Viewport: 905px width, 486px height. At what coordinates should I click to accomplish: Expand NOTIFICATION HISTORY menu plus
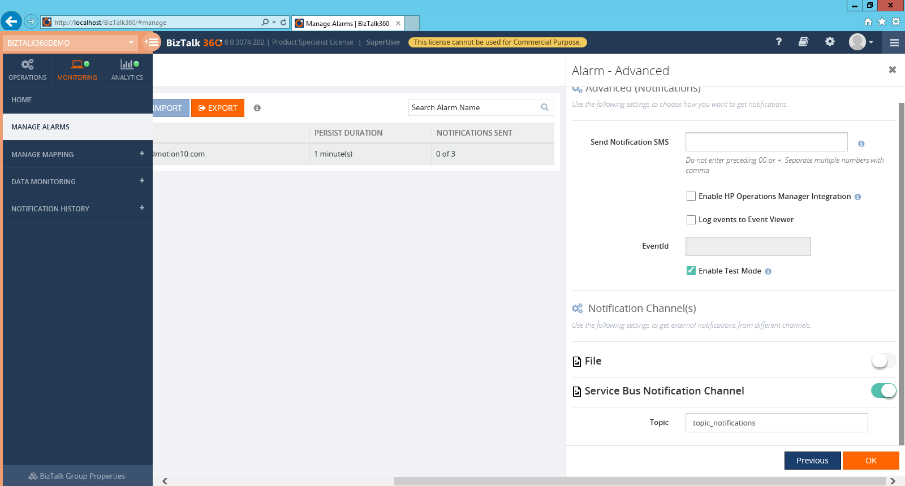point(142,207)
